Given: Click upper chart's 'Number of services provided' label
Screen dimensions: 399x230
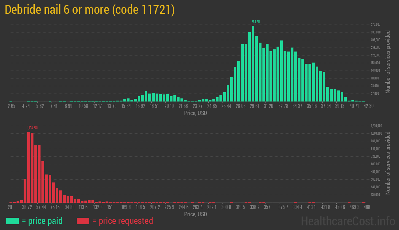Looking at the screenshot, I should click(x=388, y=61).
